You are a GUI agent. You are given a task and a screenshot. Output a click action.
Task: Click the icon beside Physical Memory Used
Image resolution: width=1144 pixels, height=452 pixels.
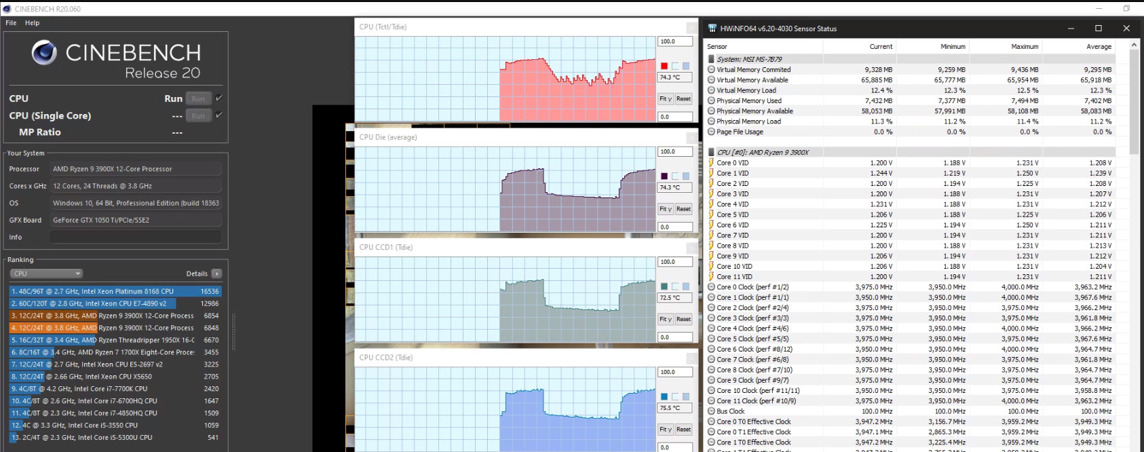711,100
